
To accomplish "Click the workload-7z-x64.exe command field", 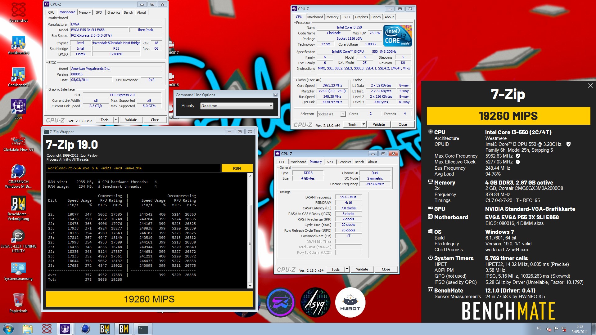I will (133, 168).
